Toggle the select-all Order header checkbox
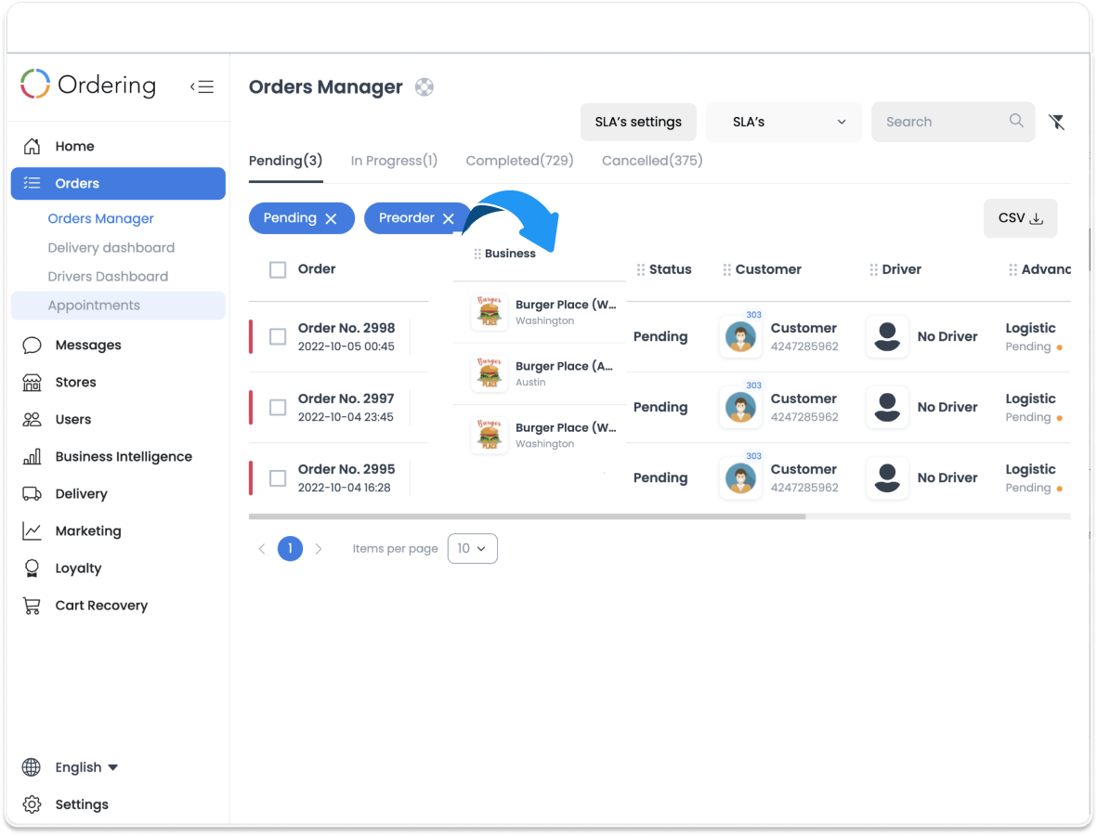The width and height of the screenshot is (1098, 836). (x=278, y=269)
